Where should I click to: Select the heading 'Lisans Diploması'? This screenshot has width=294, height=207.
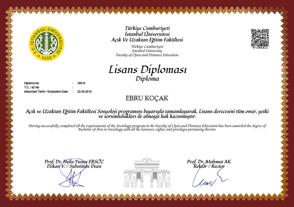pos(148,70)
